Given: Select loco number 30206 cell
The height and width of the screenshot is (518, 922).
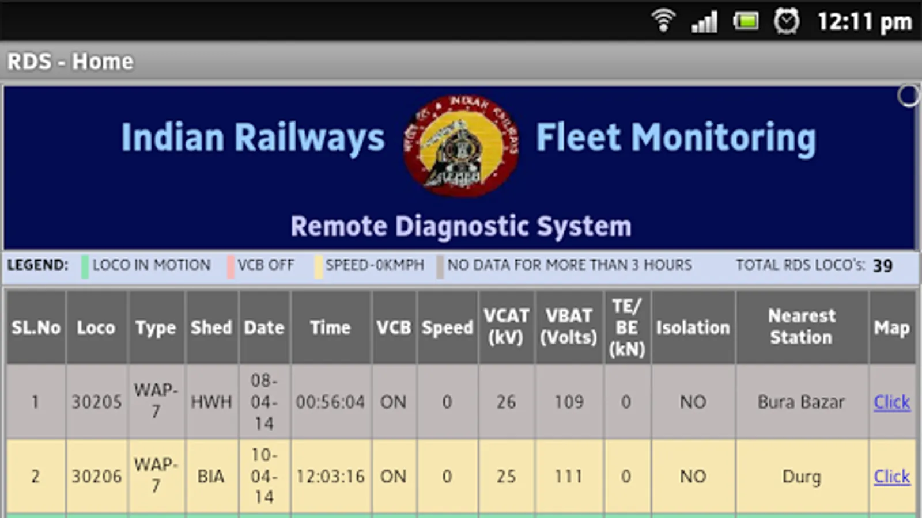Looking at the screenshot, I should click(96, 476).
